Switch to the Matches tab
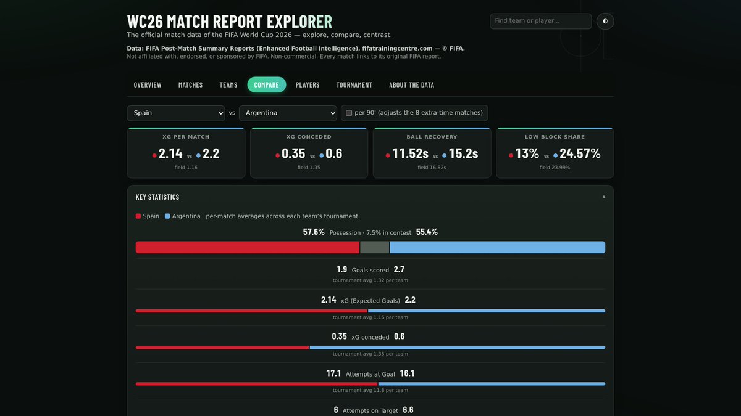 (x=190, y=85)
